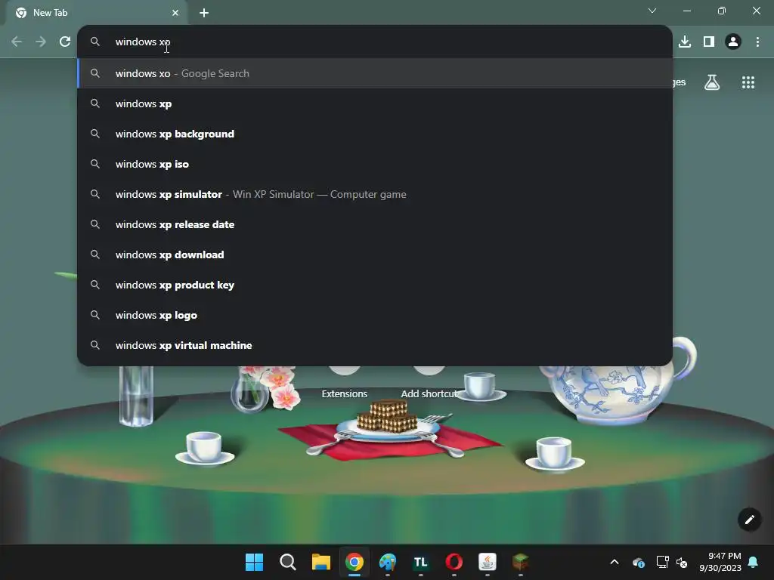Open Chrome downloads icon in toolbar
The image size is (774, 580).
coord(685,42)
